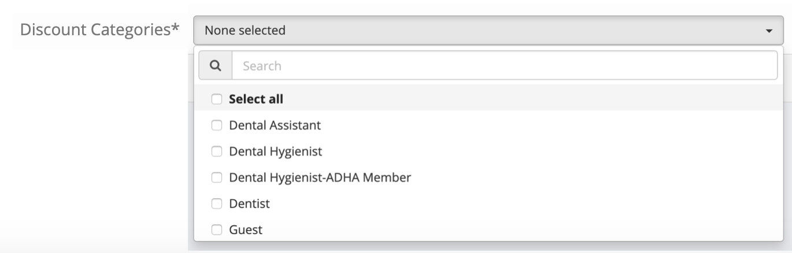Screen dimensions: 792x253
Task: Focus the Search input field
Action: tap(505, 66)
